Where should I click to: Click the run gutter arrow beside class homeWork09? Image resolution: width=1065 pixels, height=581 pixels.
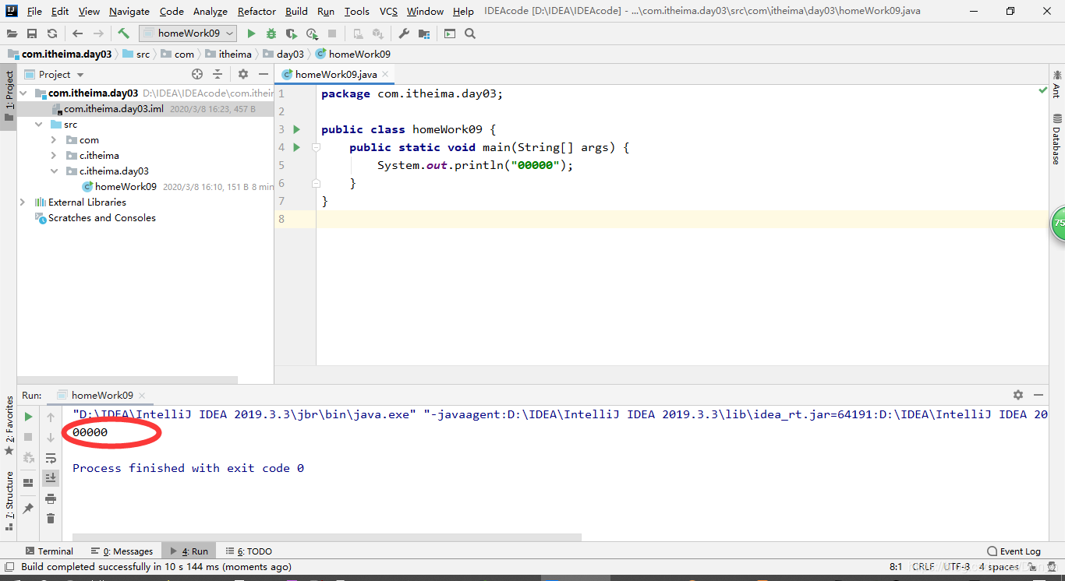pos(296,129)
